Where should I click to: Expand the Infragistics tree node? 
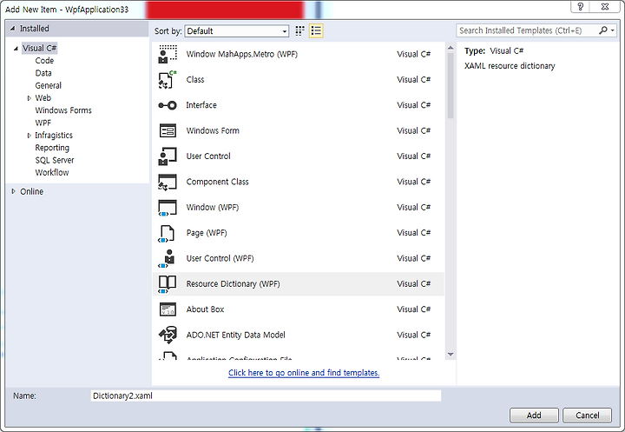click(x=29, y=136)
